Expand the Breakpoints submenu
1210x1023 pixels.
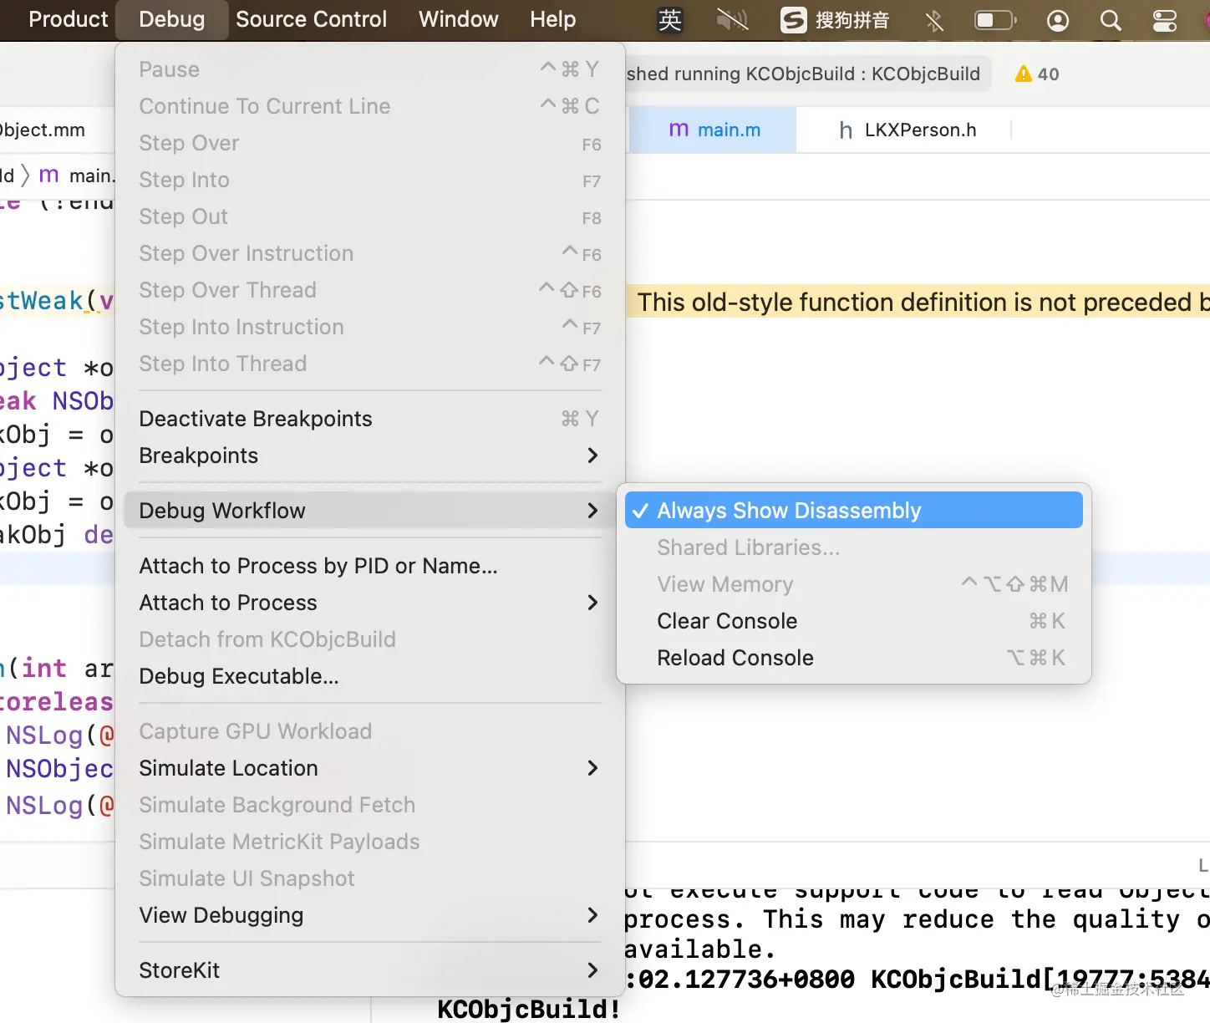(x=592, y=456)
